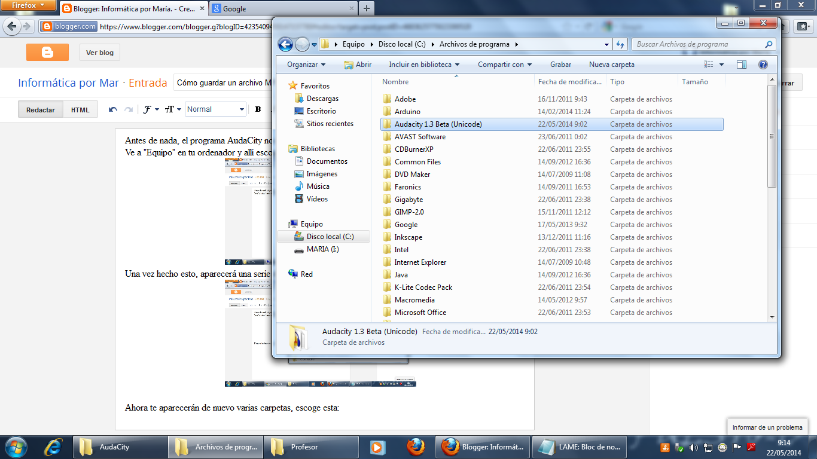817x459 pixels.
Task: Create a Nueva carpeta
Action: pos(611,65)
